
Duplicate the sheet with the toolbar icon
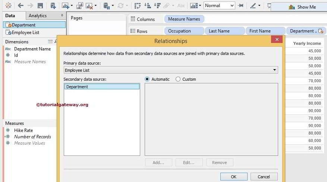[79, 6]
